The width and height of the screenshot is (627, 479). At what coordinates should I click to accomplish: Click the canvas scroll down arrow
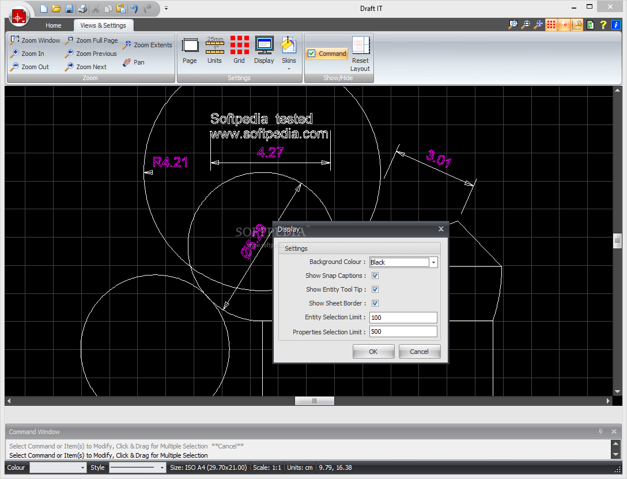(617, 391)
